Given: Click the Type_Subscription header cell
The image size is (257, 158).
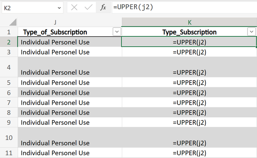Looking at the screenshot, I should coord(189,32).
